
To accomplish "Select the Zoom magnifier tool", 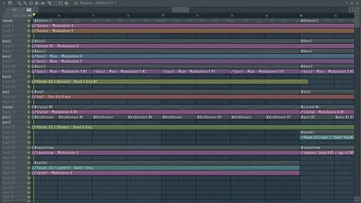I will (61, 3).
